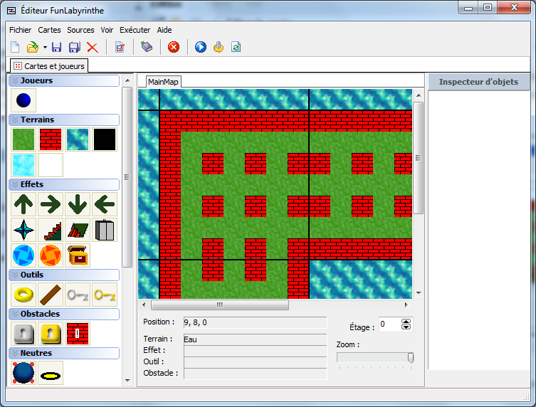Select the down arrow effect

tap(78, 204)
